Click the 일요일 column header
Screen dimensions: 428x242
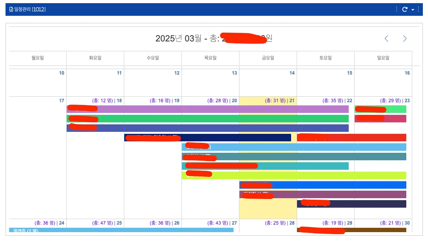point(382,58)
